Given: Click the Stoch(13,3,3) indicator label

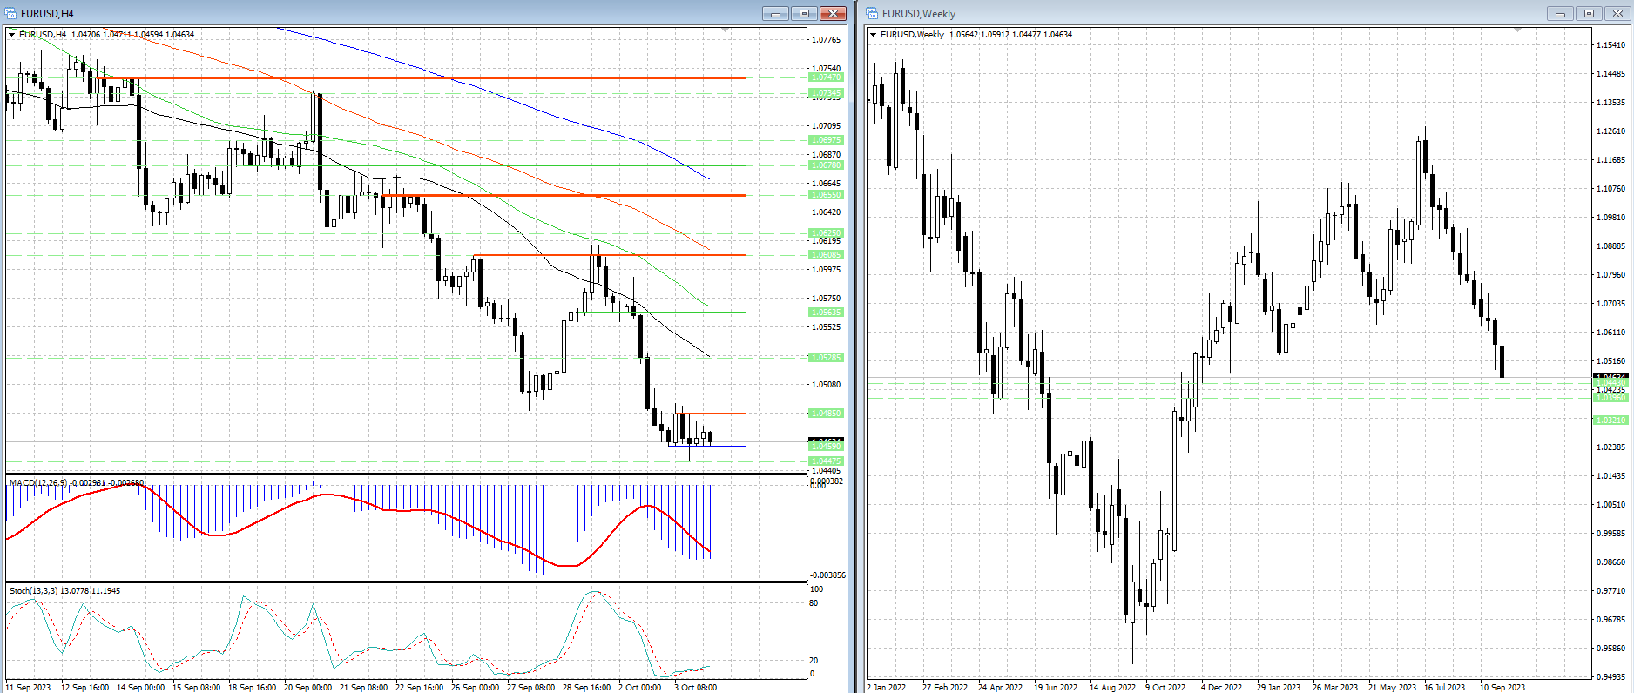Looking at the screenshot, I should point(33,591).
